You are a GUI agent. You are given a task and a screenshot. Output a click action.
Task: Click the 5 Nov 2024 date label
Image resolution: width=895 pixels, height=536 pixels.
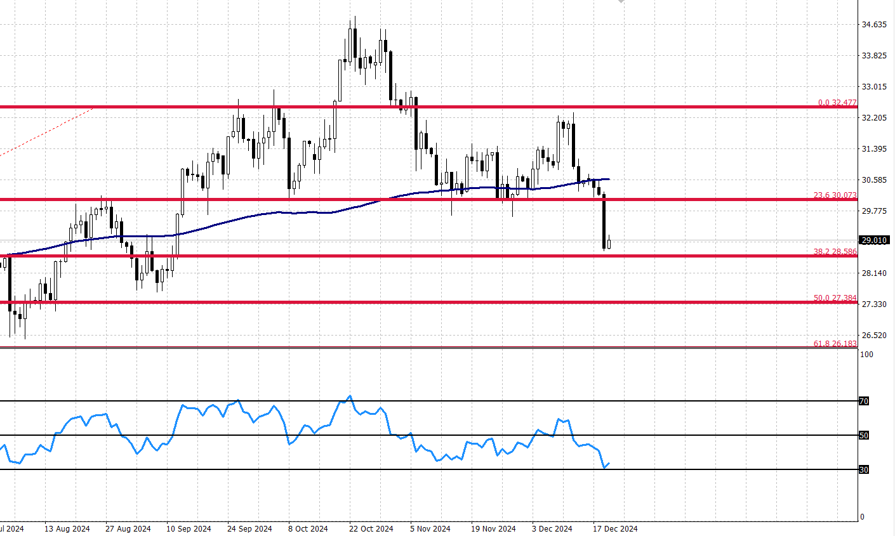430,529
